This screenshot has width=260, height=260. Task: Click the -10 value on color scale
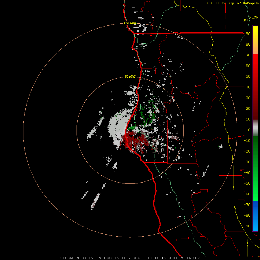(247, 141)
